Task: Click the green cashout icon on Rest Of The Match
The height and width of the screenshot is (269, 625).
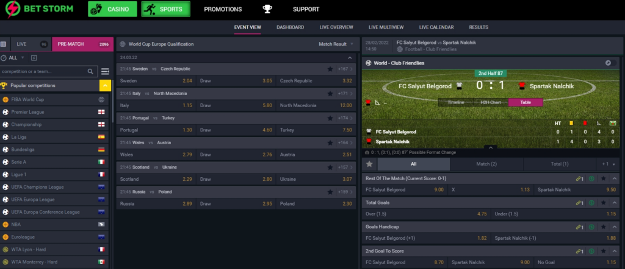Action: coord(591,178)
